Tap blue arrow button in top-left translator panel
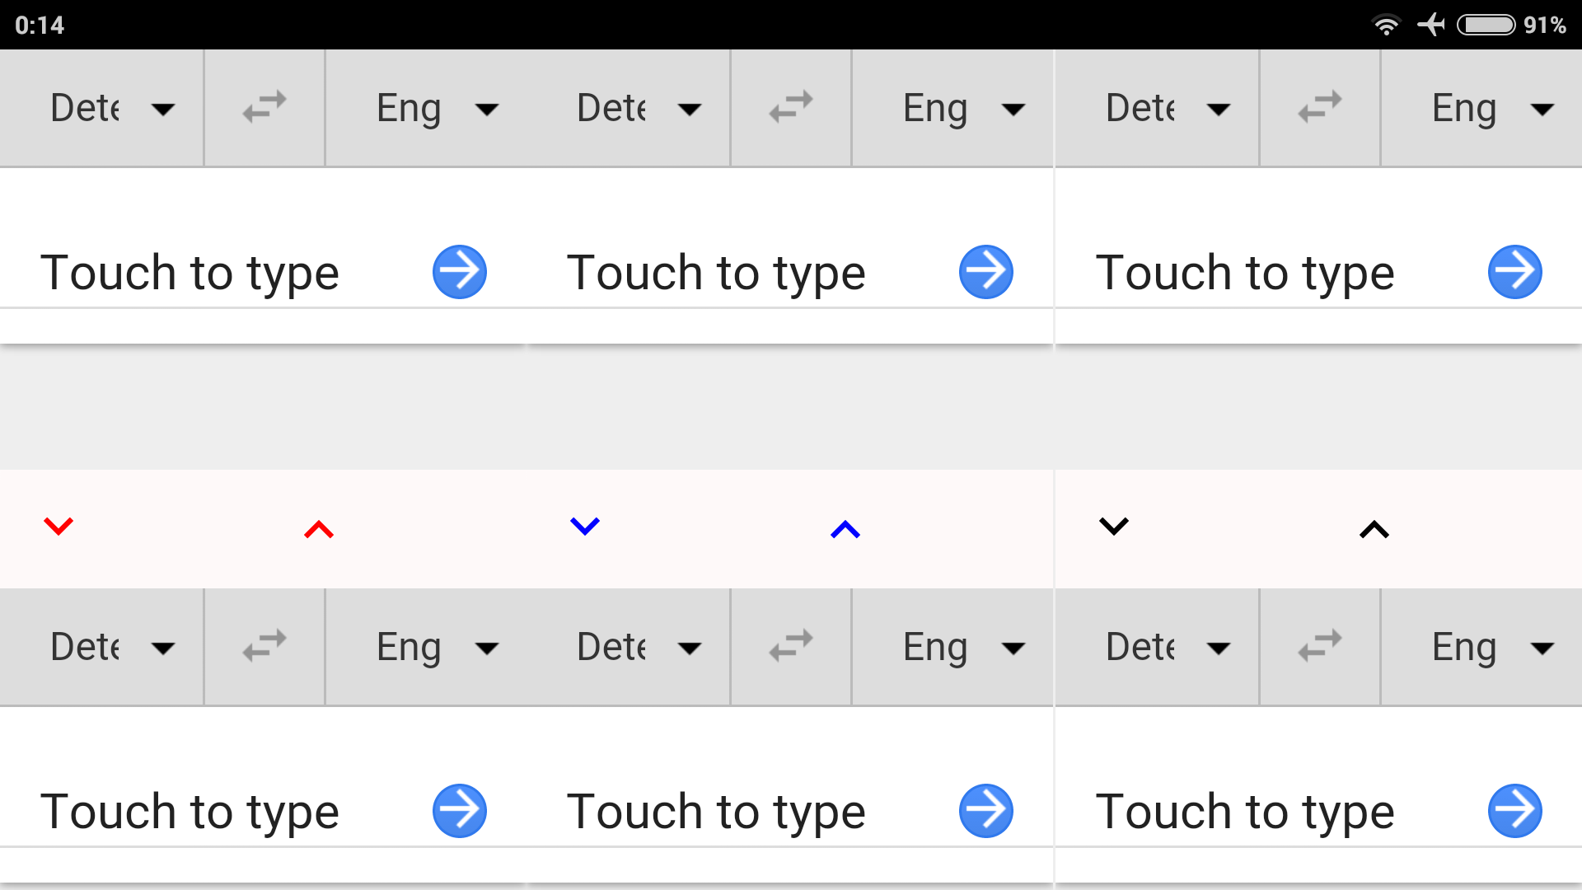Viewport: 1582px width, 890px height. click(460, 272)
